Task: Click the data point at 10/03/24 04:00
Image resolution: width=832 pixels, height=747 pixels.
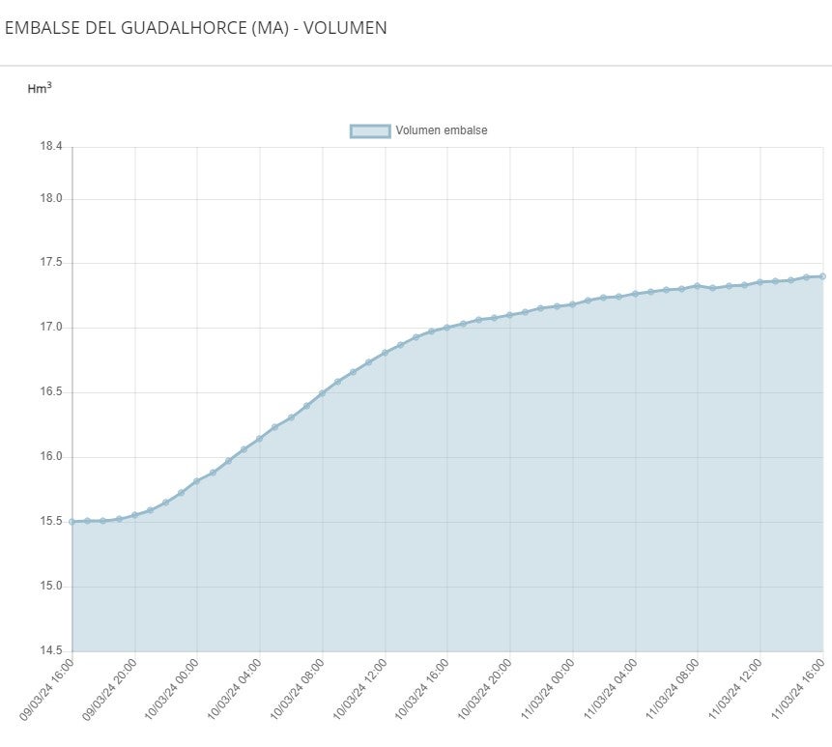Action: pos(259,439)
